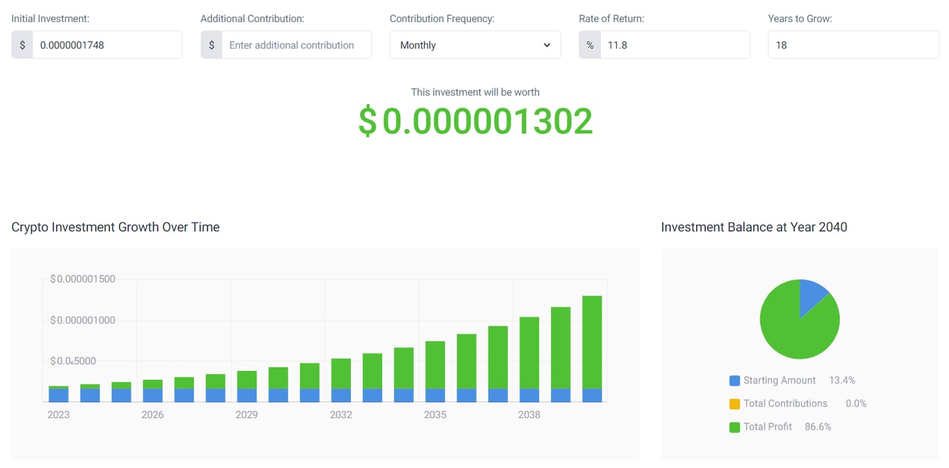Open the Contribution Frequency dropdown
Image resolution: width=949 pixels, height=468 pixels.
coord(474,44)
